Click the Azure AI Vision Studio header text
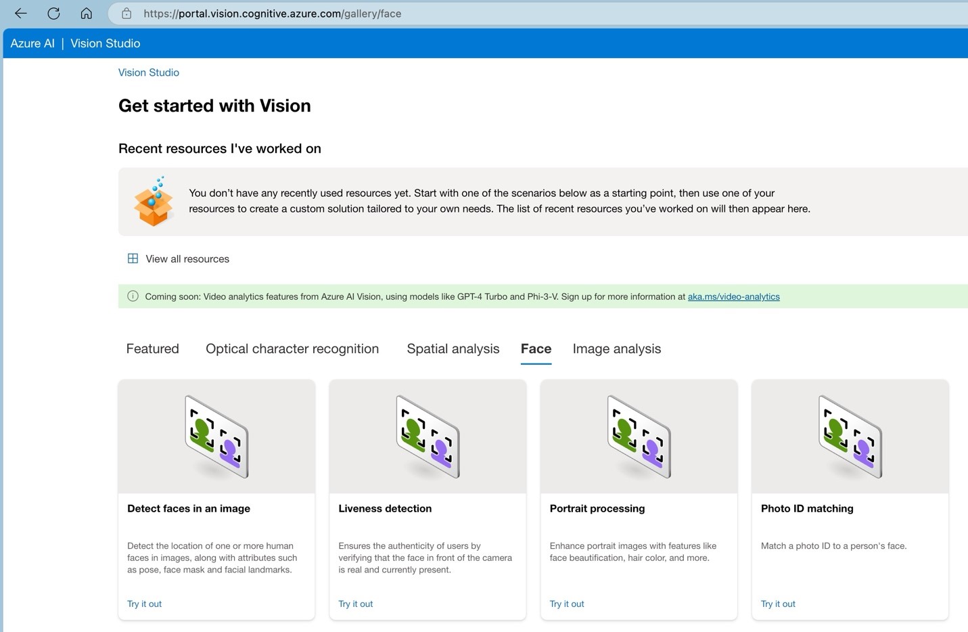Screen dimensions: 968x632 click(x=75, y=43)
